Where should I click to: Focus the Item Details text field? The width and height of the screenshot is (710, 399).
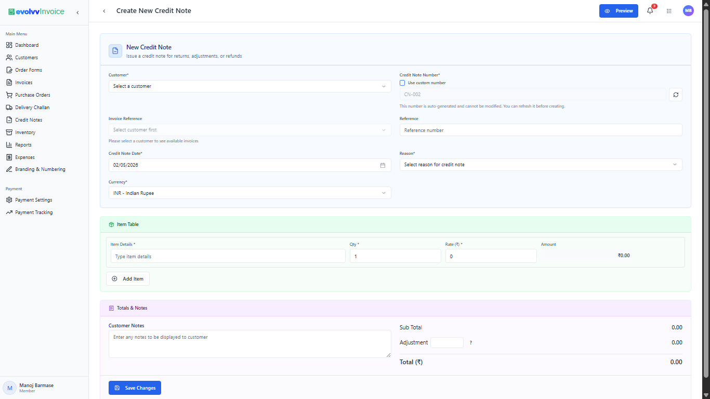(228, 256)
